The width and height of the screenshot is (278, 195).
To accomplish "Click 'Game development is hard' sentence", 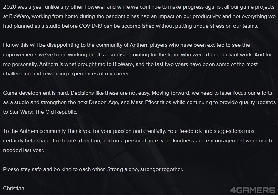I will click(x=36, y=93).
